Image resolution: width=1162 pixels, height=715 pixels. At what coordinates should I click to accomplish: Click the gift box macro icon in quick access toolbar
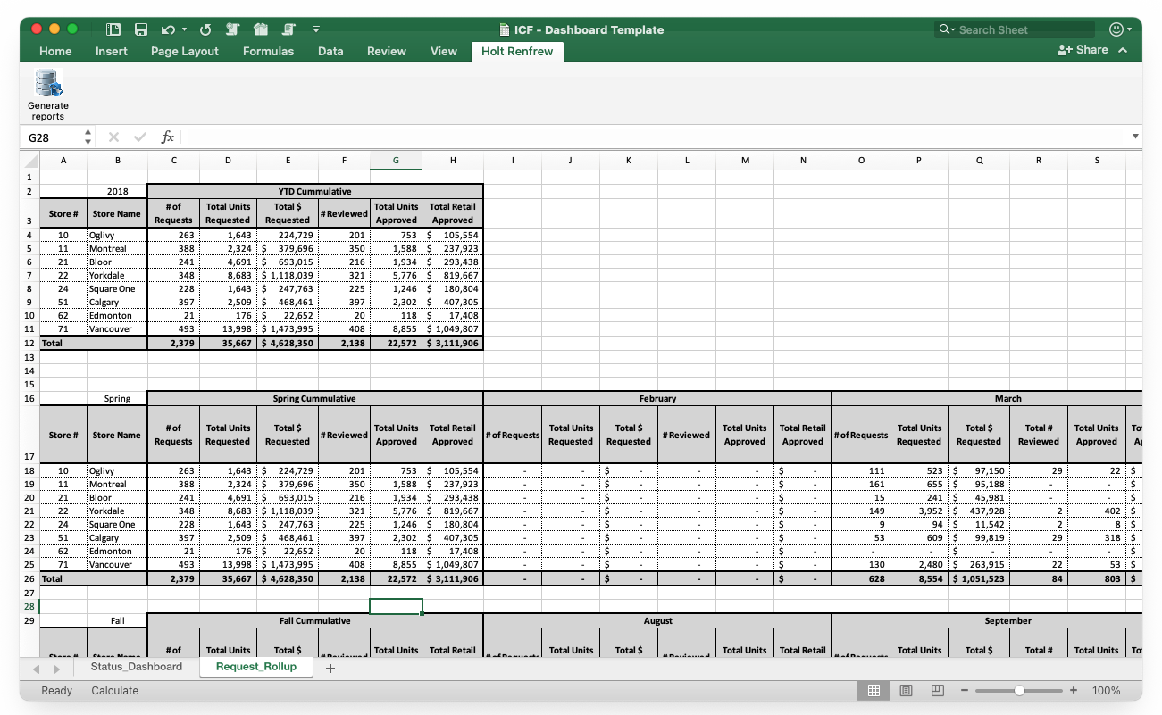[261, 29]
